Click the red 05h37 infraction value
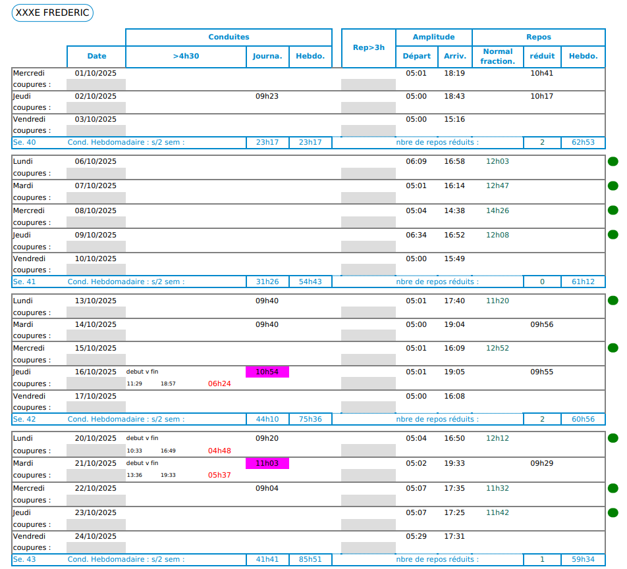Screen dimensions: 627x569 [219, 475]
